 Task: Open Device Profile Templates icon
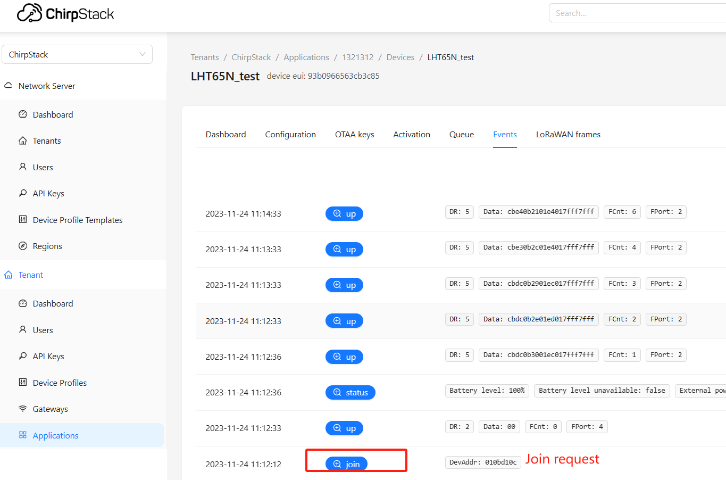(x=23, y=219)
